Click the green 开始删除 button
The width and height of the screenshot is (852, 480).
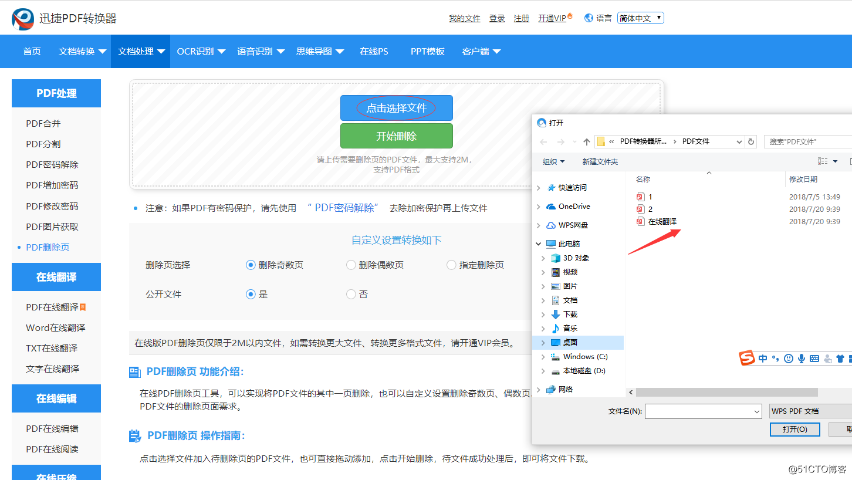(397, 136)
